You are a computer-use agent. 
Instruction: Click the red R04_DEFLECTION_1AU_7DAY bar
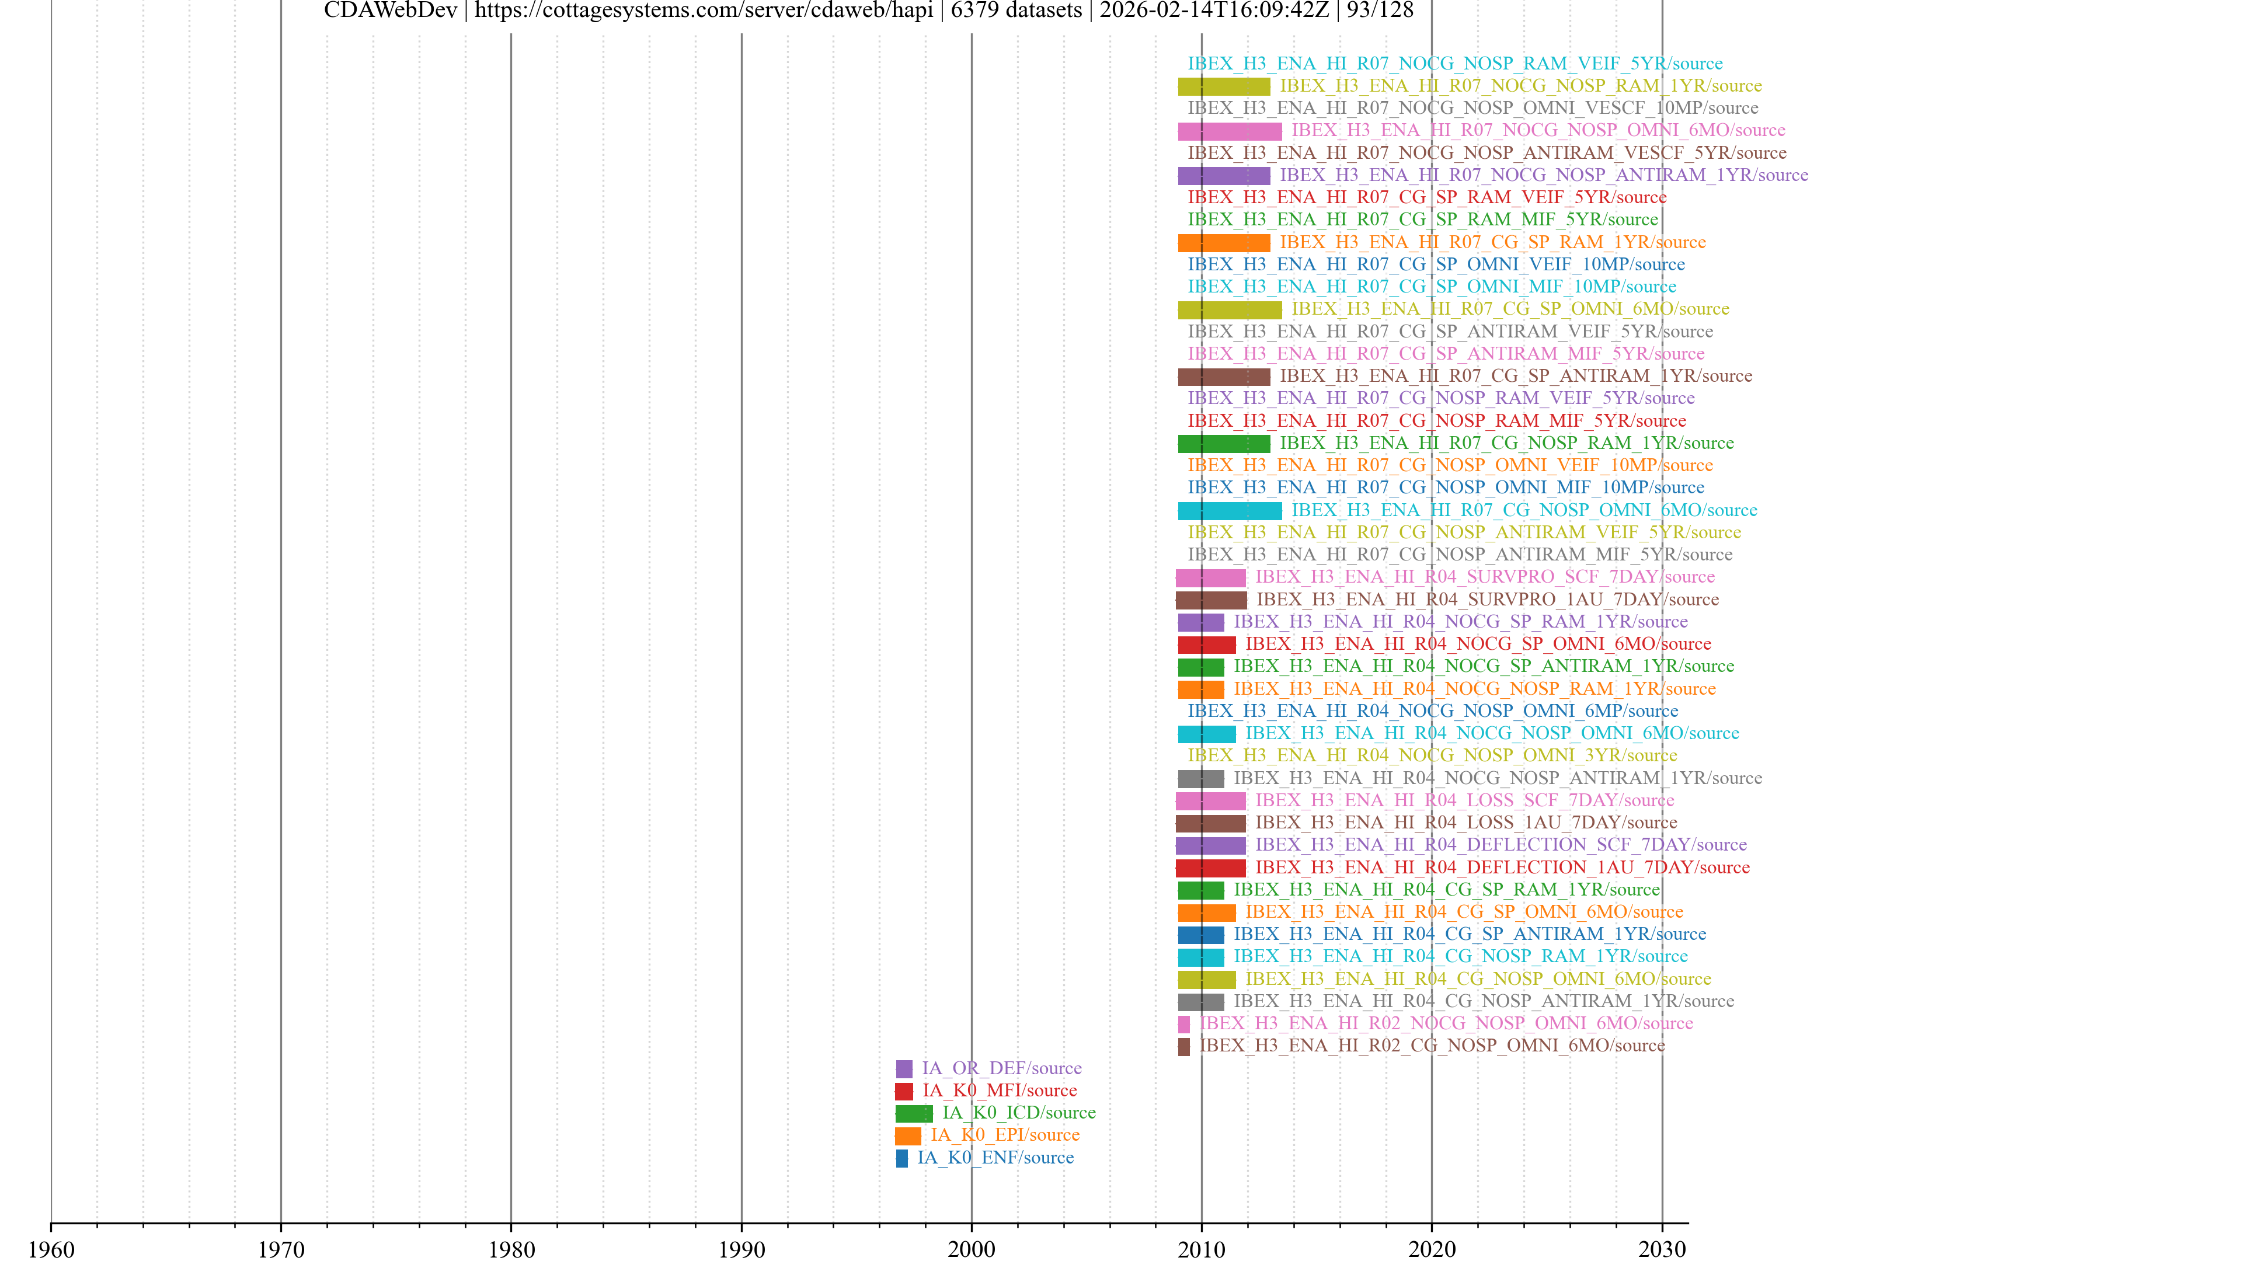pos(1210,868)
